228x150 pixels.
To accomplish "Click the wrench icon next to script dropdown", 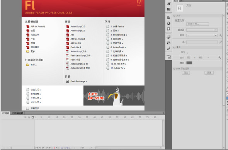I will 221,35.
